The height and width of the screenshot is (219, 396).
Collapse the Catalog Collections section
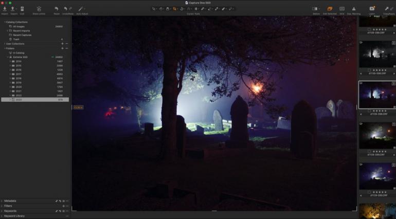point(5,22)
